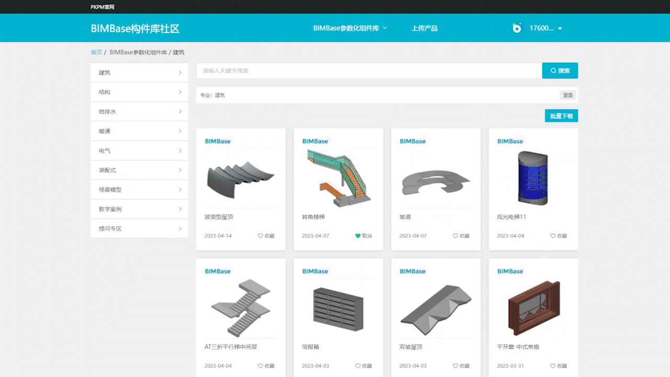Expand the 装配式 category chevron
Screen dimensions: 670x377
tap(180, 170)
